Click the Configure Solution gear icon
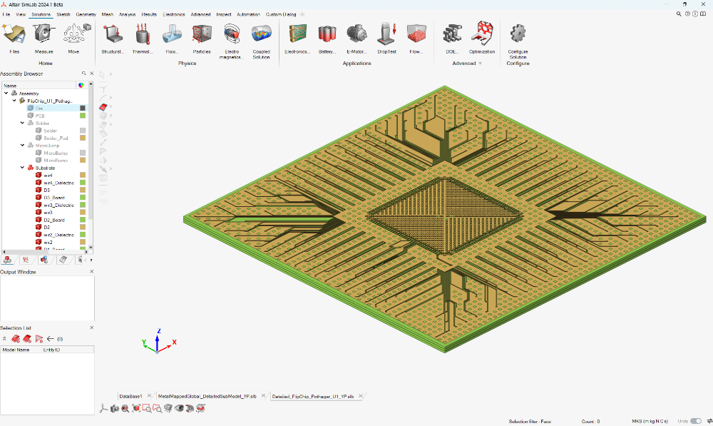The image size is (713, 426). (x=518, y=34)
